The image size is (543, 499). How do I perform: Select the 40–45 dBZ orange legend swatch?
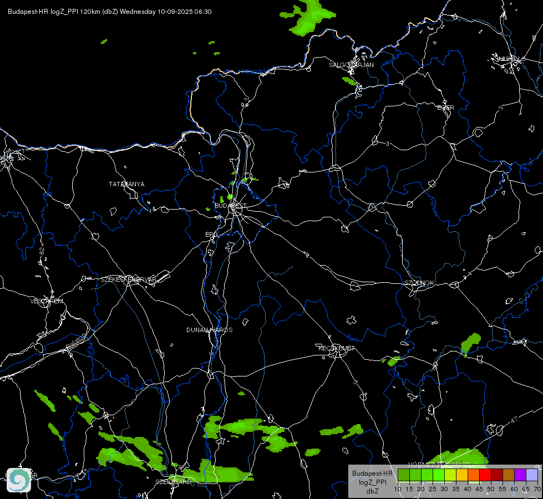474,475
